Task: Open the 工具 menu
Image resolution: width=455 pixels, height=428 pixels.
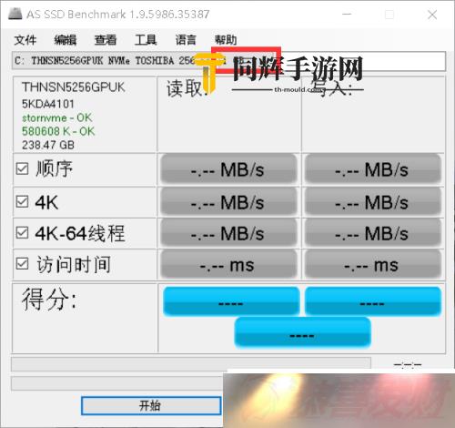Action: [146, 40]
